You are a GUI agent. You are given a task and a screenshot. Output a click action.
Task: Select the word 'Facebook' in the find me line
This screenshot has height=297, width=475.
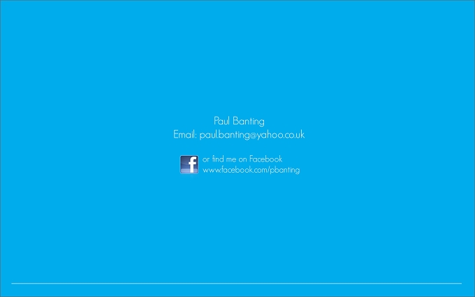point(265,159)
